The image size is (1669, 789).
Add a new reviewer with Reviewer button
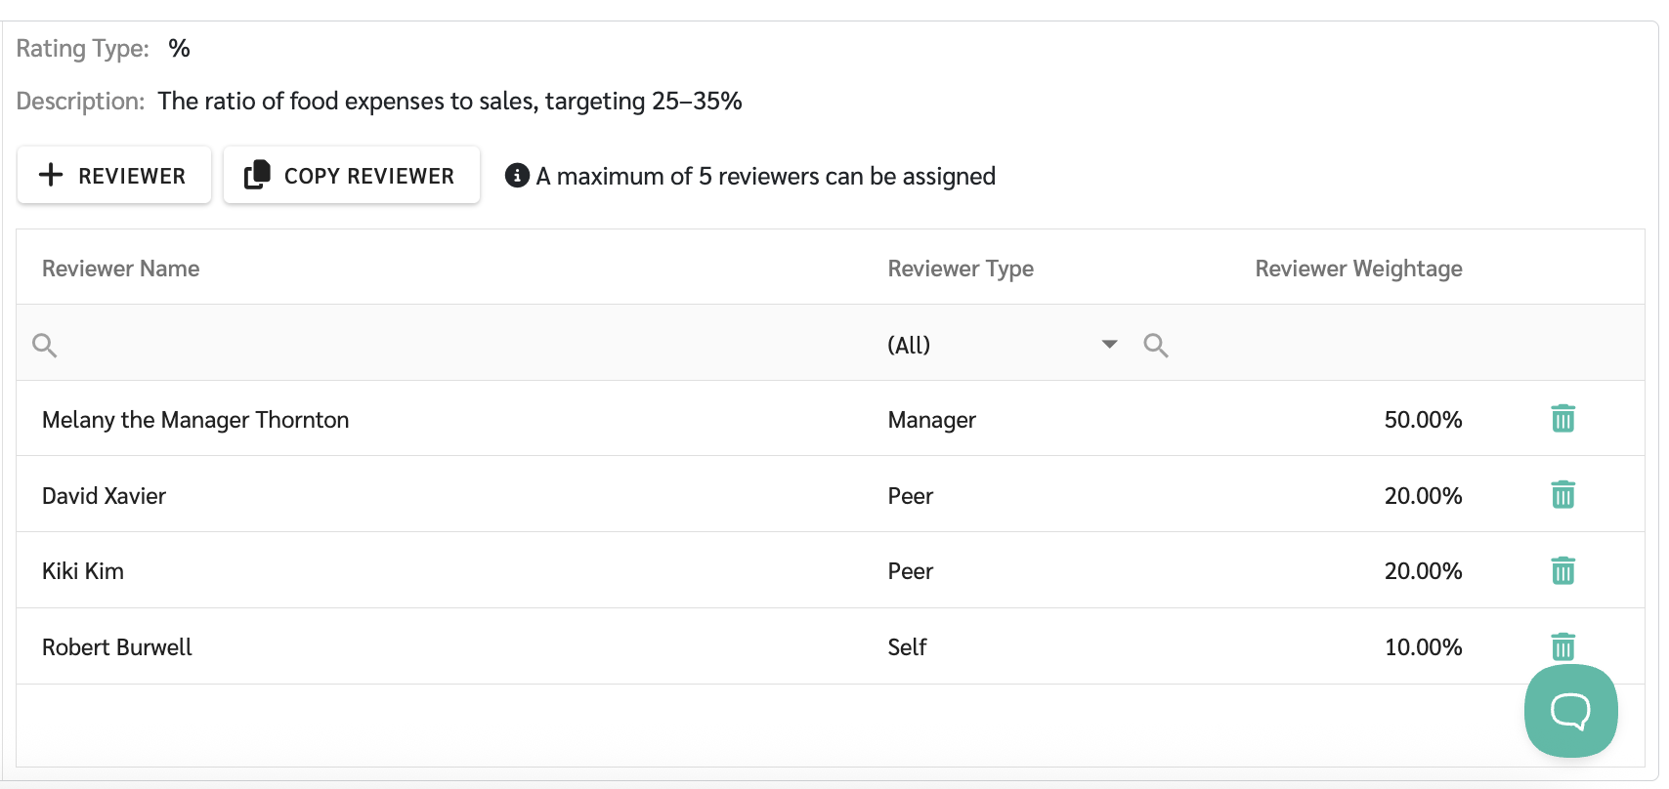[x=113, y=176]
